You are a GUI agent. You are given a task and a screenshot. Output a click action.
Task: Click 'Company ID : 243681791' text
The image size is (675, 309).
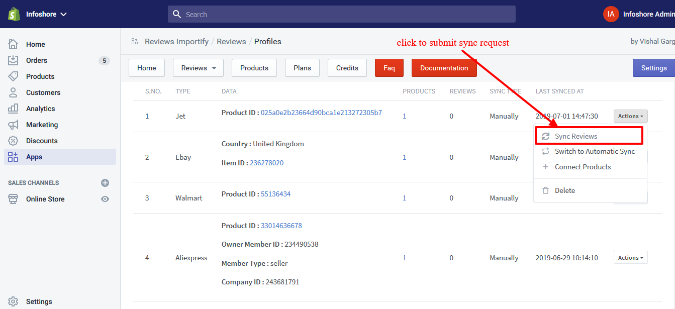(260, 282)
